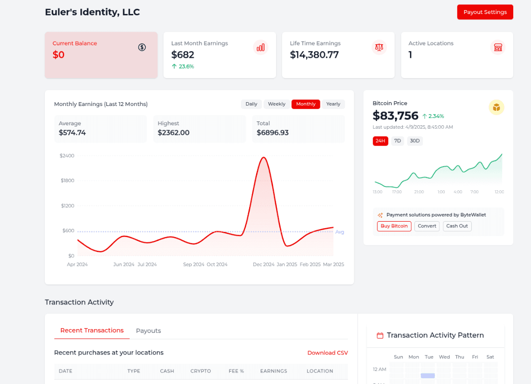
Task: Click the Download CSV link
Action: (x=328, y=353)
